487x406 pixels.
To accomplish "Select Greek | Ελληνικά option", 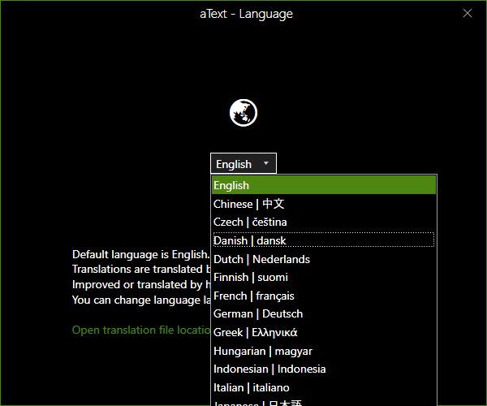I will [324, 332].
